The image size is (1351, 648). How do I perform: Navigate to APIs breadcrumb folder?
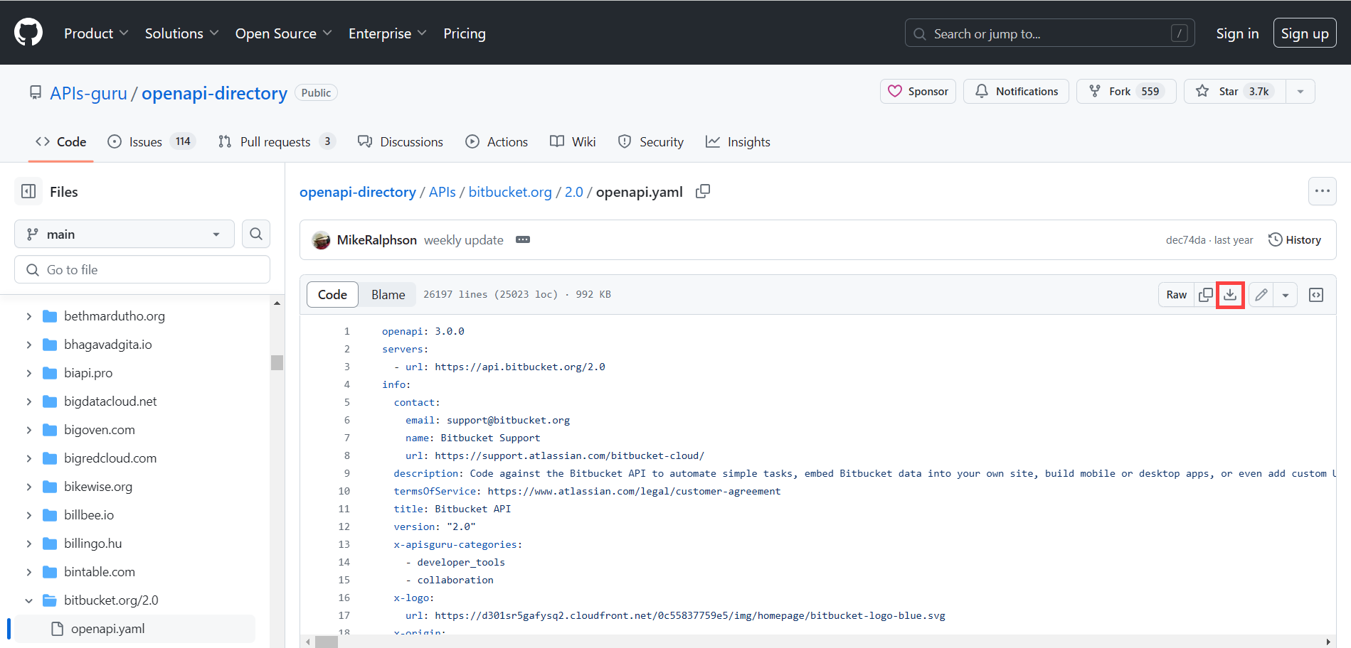pos(442,192)
